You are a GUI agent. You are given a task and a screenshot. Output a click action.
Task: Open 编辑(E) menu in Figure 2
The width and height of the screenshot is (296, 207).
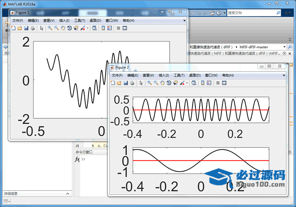tap(133, 75)
